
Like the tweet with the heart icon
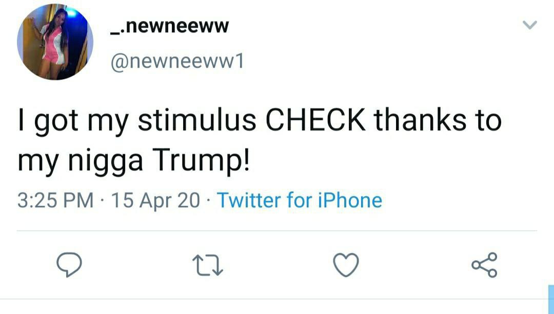point(345,265)
